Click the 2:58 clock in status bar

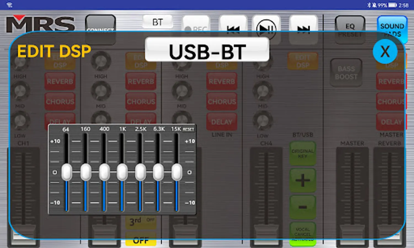tap(404, 5)
